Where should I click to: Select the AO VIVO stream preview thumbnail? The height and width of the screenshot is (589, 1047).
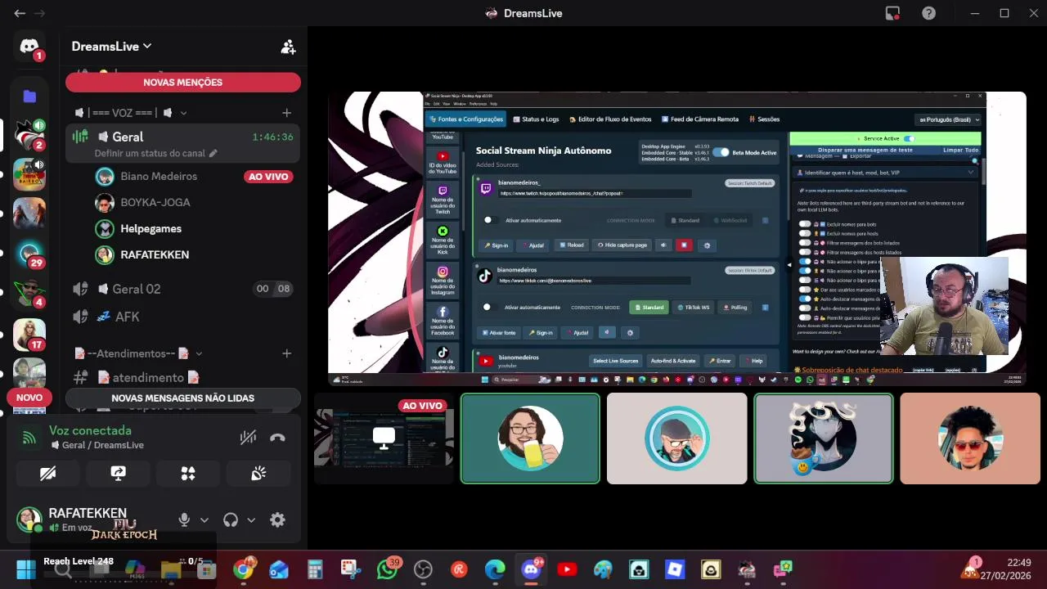coord(384,438)
